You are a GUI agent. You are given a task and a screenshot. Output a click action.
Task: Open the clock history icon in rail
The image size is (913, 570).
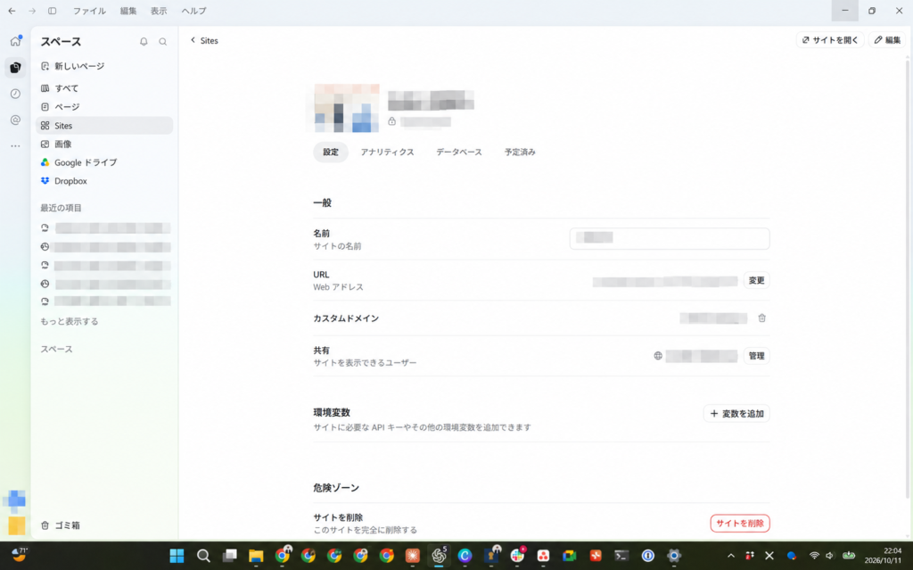[x=16, y=94]
